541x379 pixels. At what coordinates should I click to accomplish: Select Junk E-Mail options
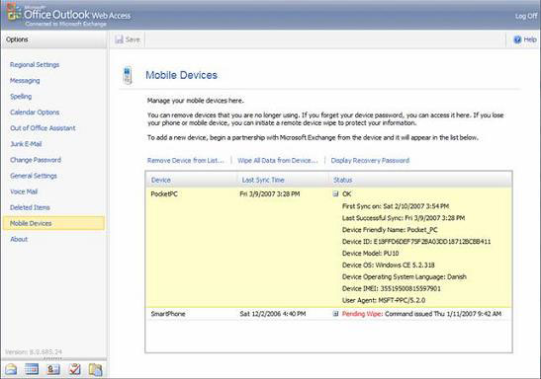(26, 144)
